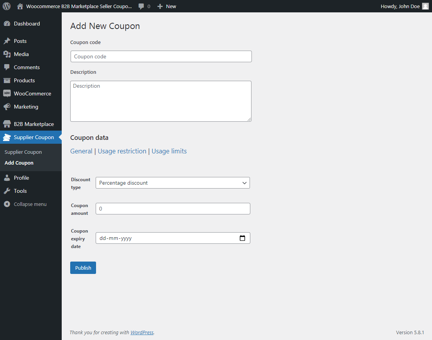Click the Posts pushpin icon
This screenshot has width=432, height=340.
coord(7,41)
